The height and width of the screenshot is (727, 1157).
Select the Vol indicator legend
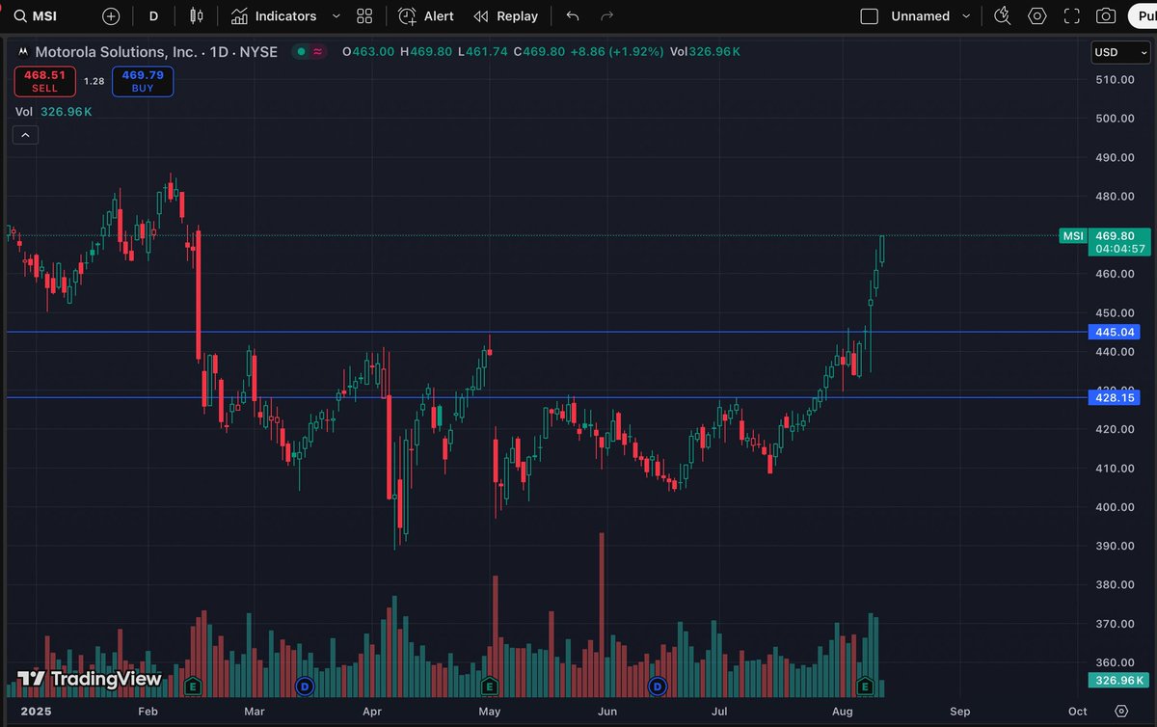coord(53,112)
